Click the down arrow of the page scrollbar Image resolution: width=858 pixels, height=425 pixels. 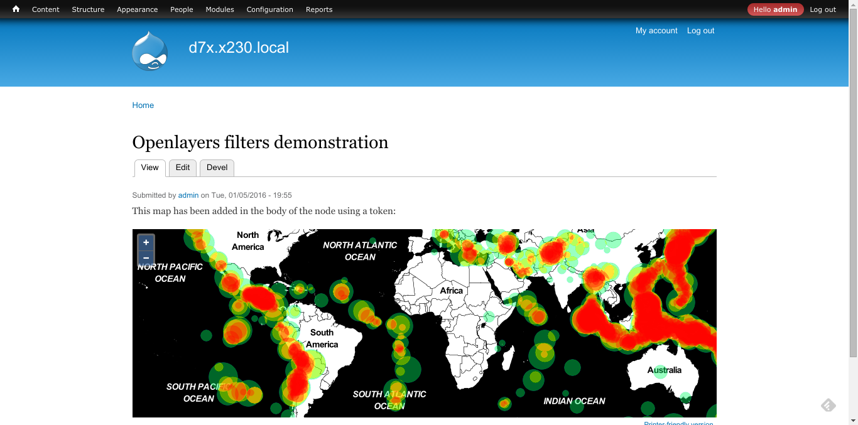tap(853, 421)
